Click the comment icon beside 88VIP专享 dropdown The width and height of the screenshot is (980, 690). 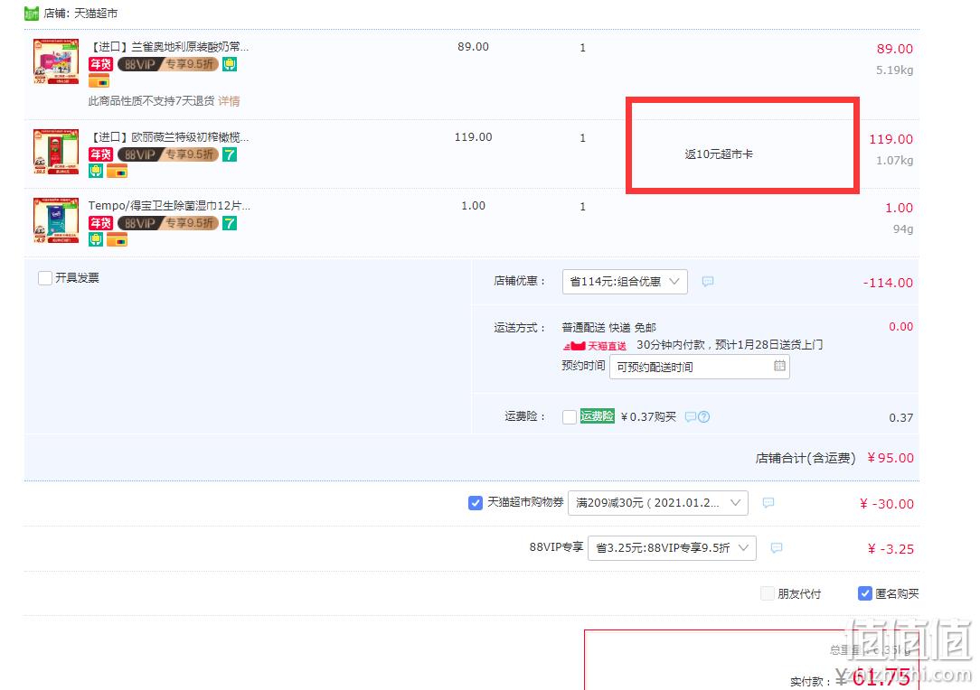click(x=777, y=547)
